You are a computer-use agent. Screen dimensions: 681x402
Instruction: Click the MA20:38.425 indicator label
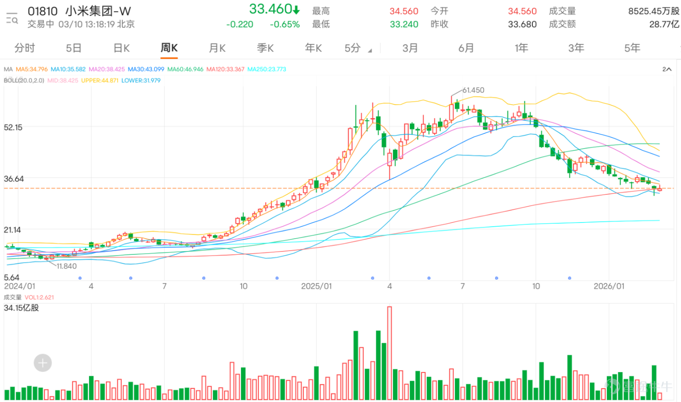(x=107, y=69)
